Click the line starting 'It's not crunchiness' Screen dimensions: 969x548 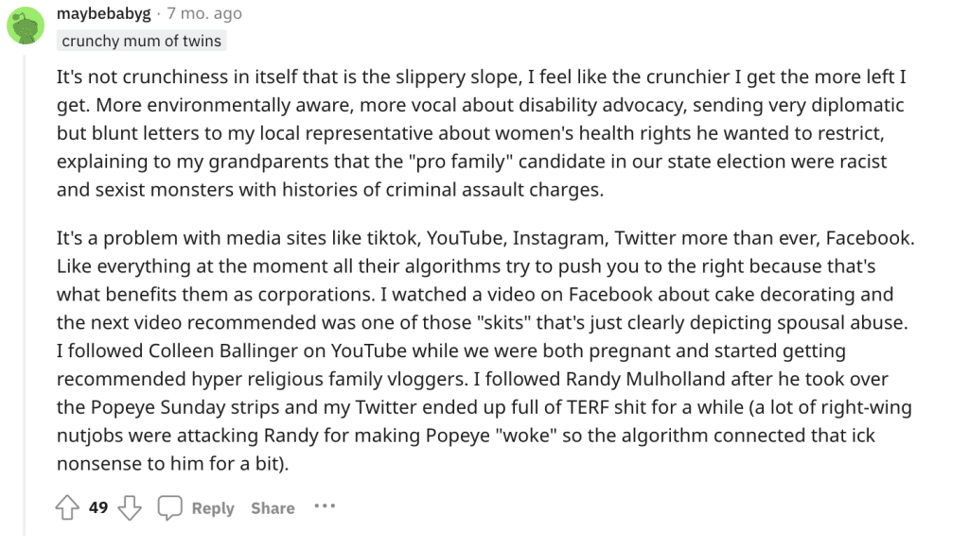pyautogui.click(x=482, y=77)
